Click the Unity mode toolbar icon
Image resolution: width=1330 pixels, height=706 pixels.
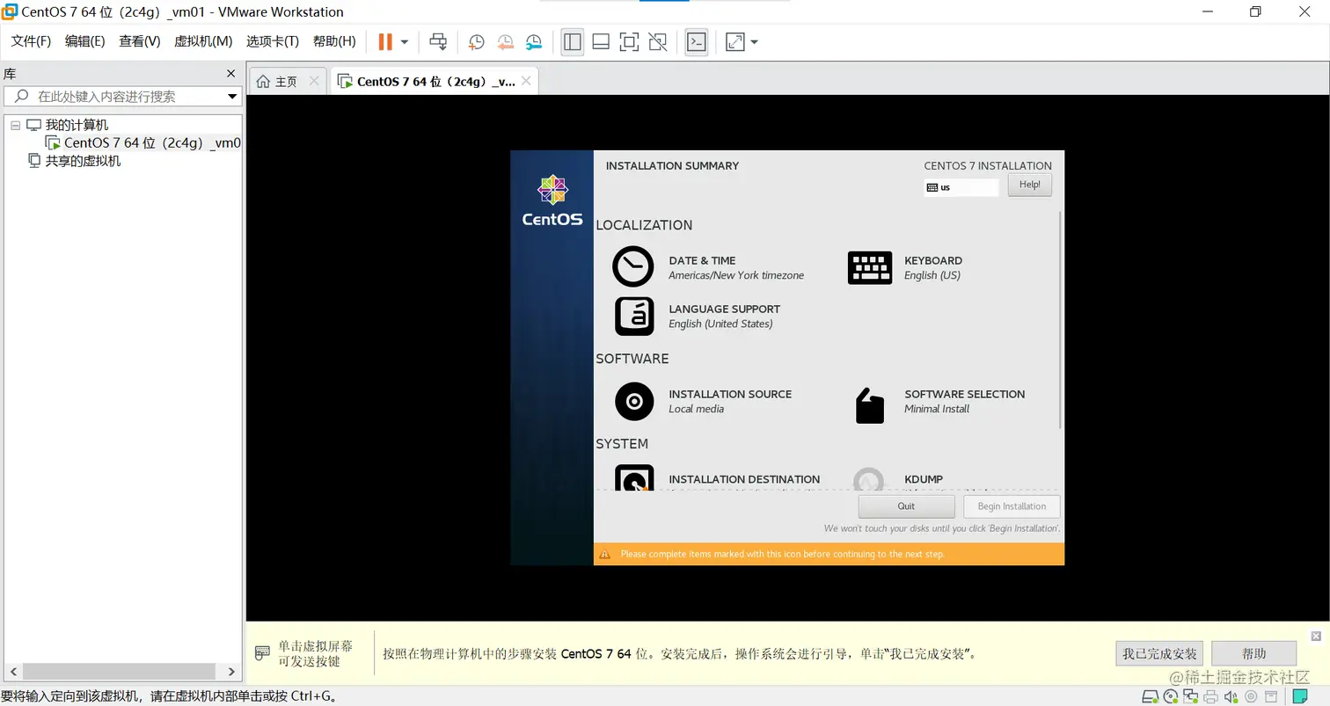click(657, 41)
